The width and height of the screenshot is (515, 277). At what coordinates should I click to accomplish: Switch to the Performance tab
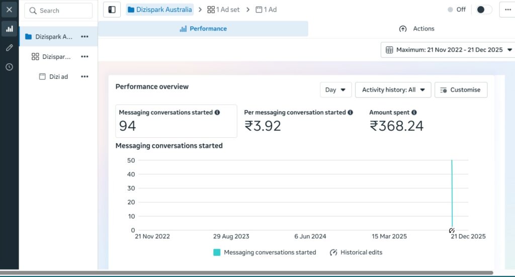pyautogui.click(x=203, y=29)
